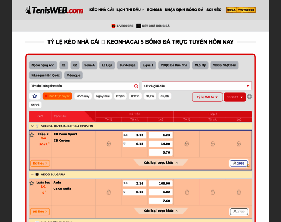Click the VĐQG Bulgaria league badge icon
Viewport: 281px width, 222px height.
click(x=37, y=175)
